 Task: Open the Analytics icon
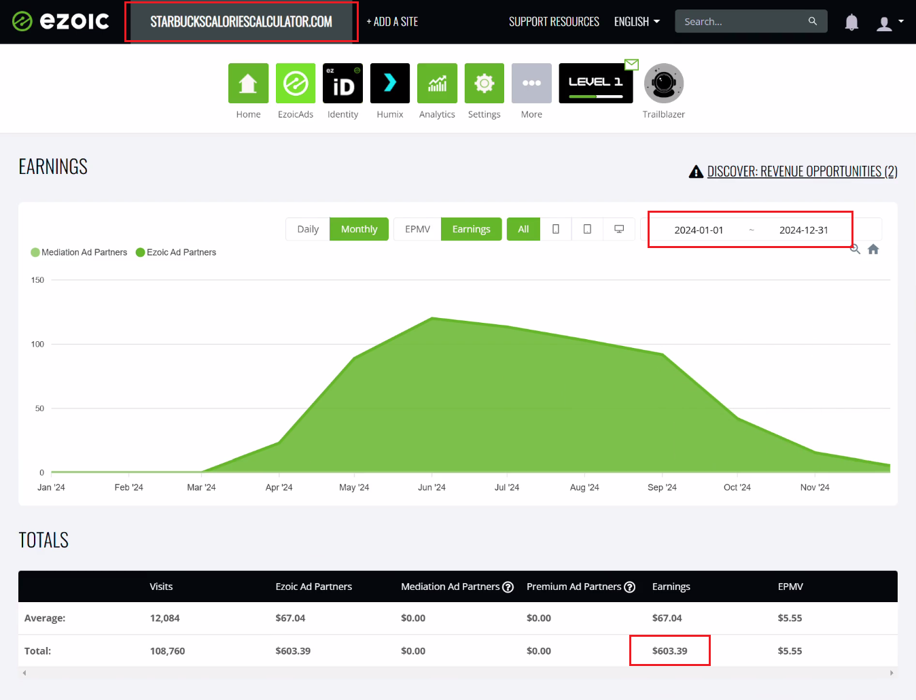click(437, 83)
